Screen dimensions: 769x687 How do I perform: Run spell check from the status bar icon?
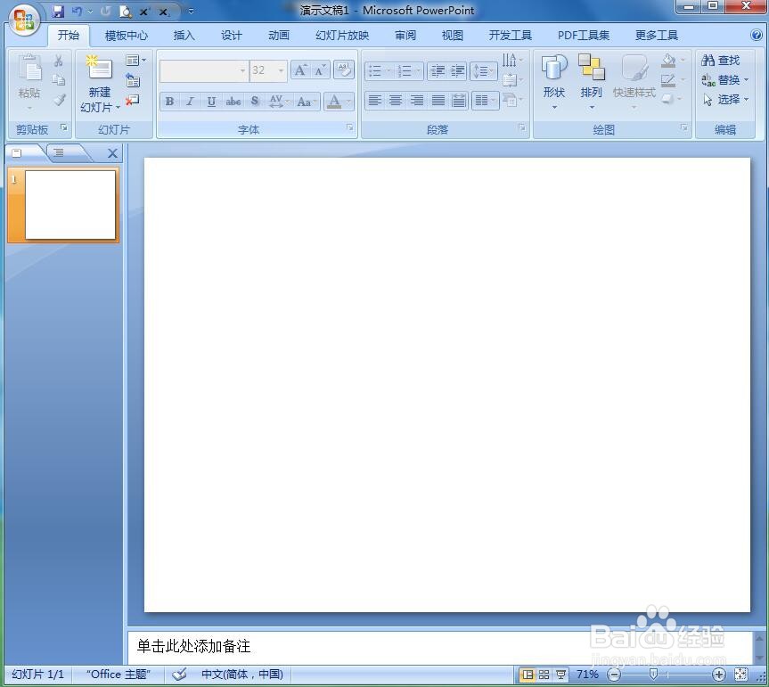pos(179,675)
